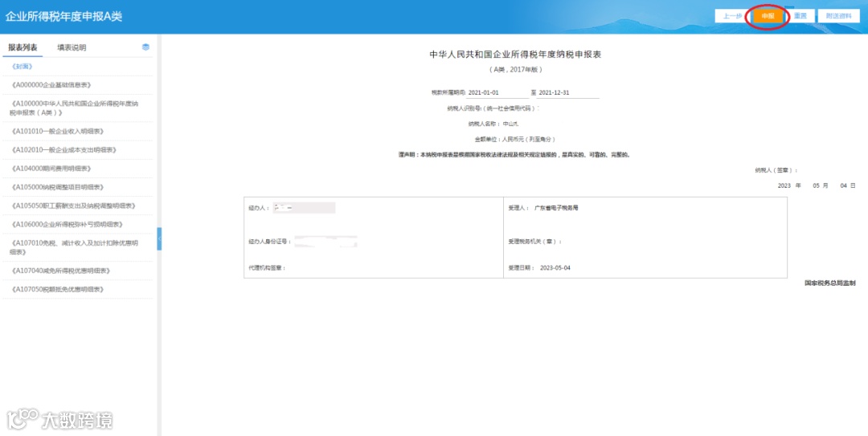Click the 纳税人（签章） label

[x=776, y=170]
